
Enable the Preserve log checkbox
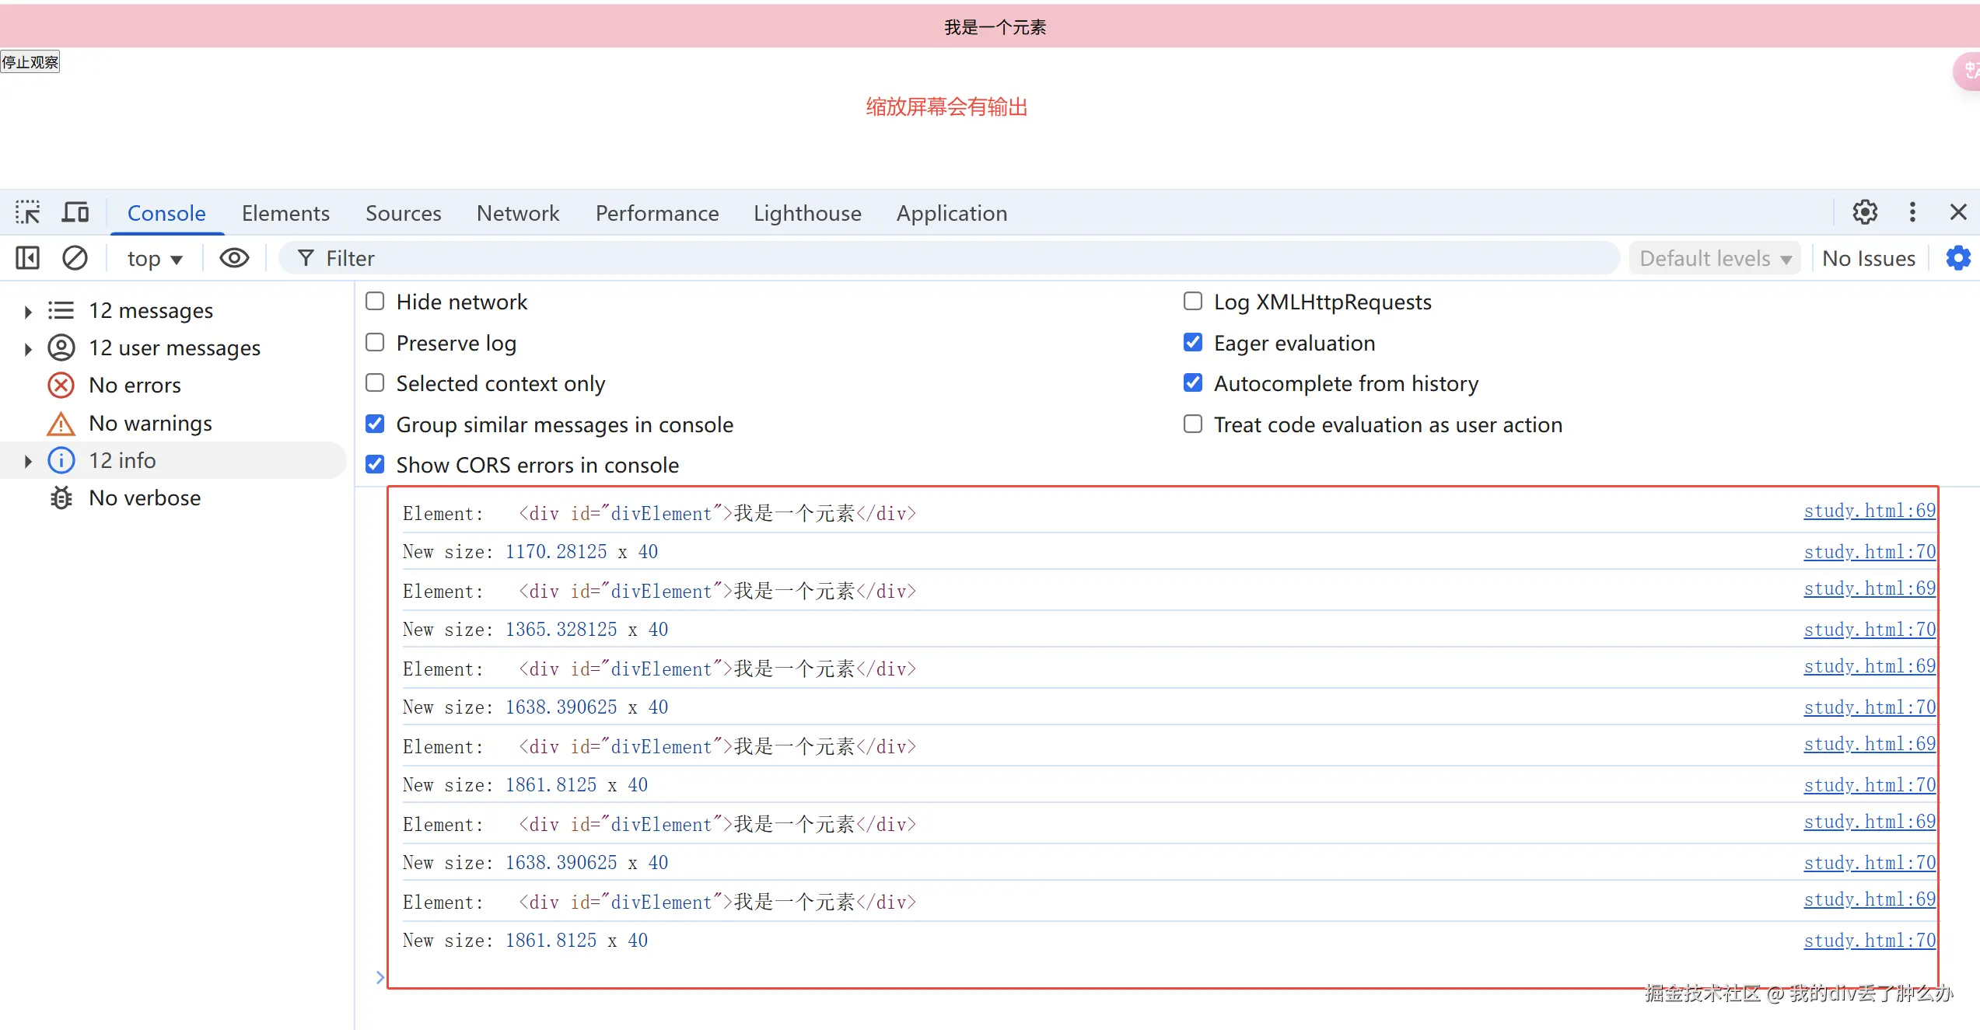pos(375,343)
